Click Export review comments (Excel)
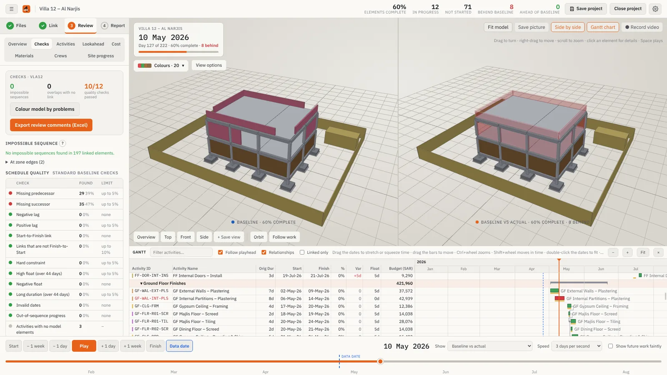 click(x=51, y=125)
